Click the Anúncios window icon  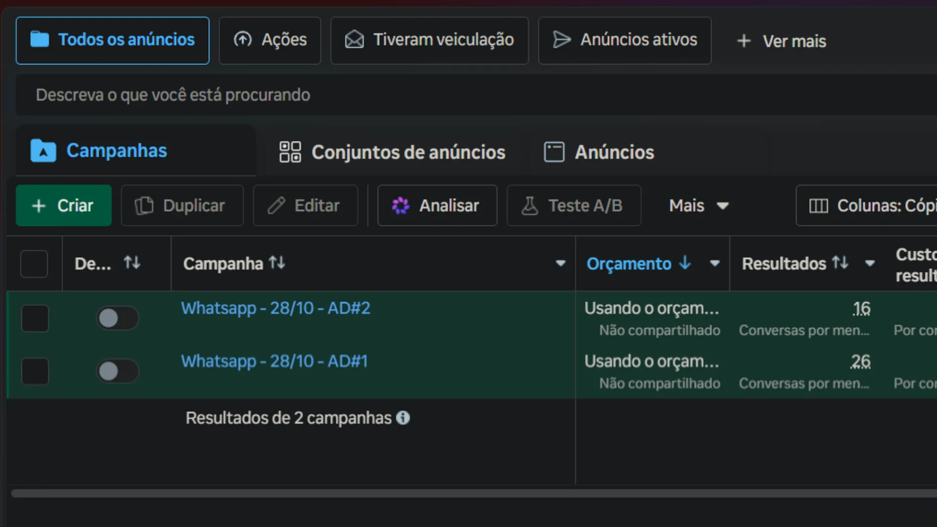(554, 152)
